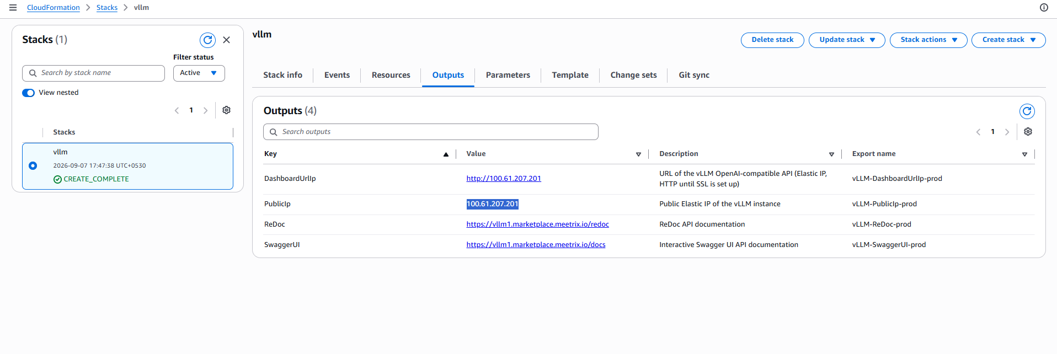Open Stacks list preferences gear
Image resolution: width=1057 pixels, height=354 pixels.
click(226, 110)
